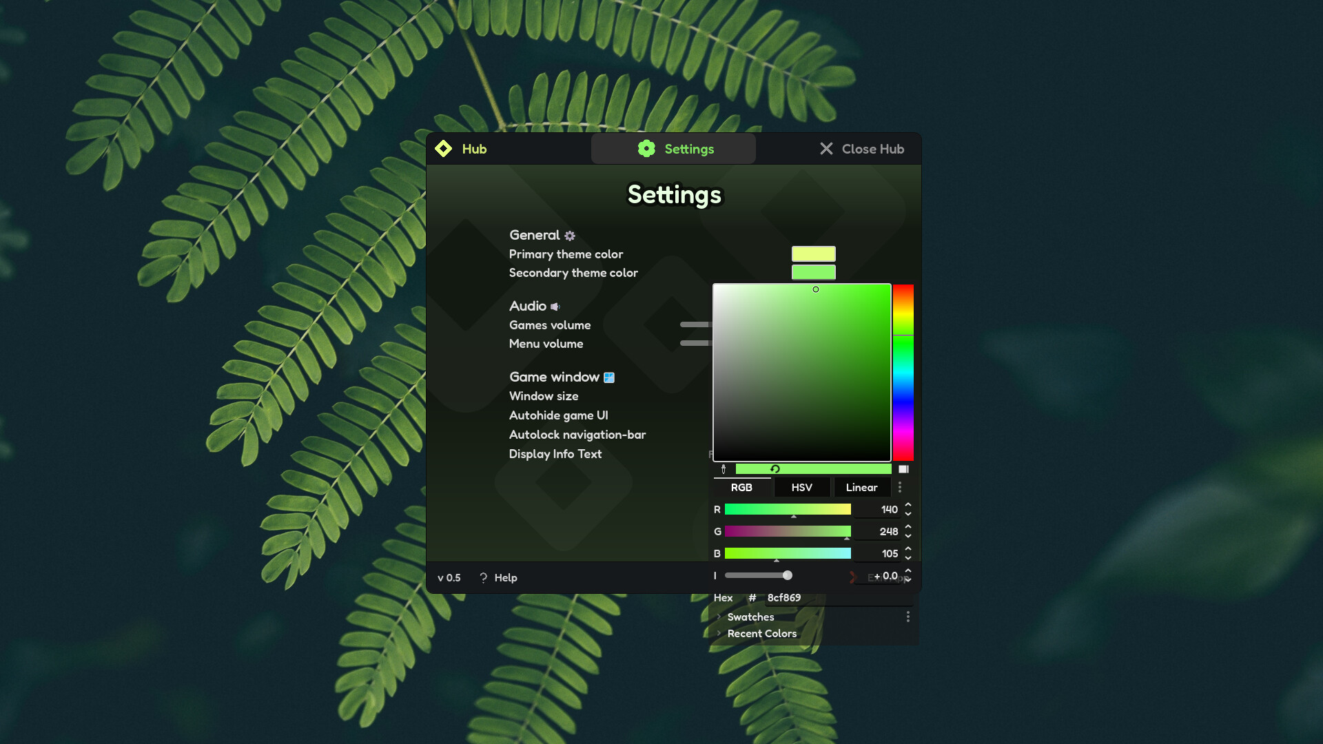Toggle the color comparison square beside color preview
The height and width of the screenshot is (744, 1323).
point(904,468)
